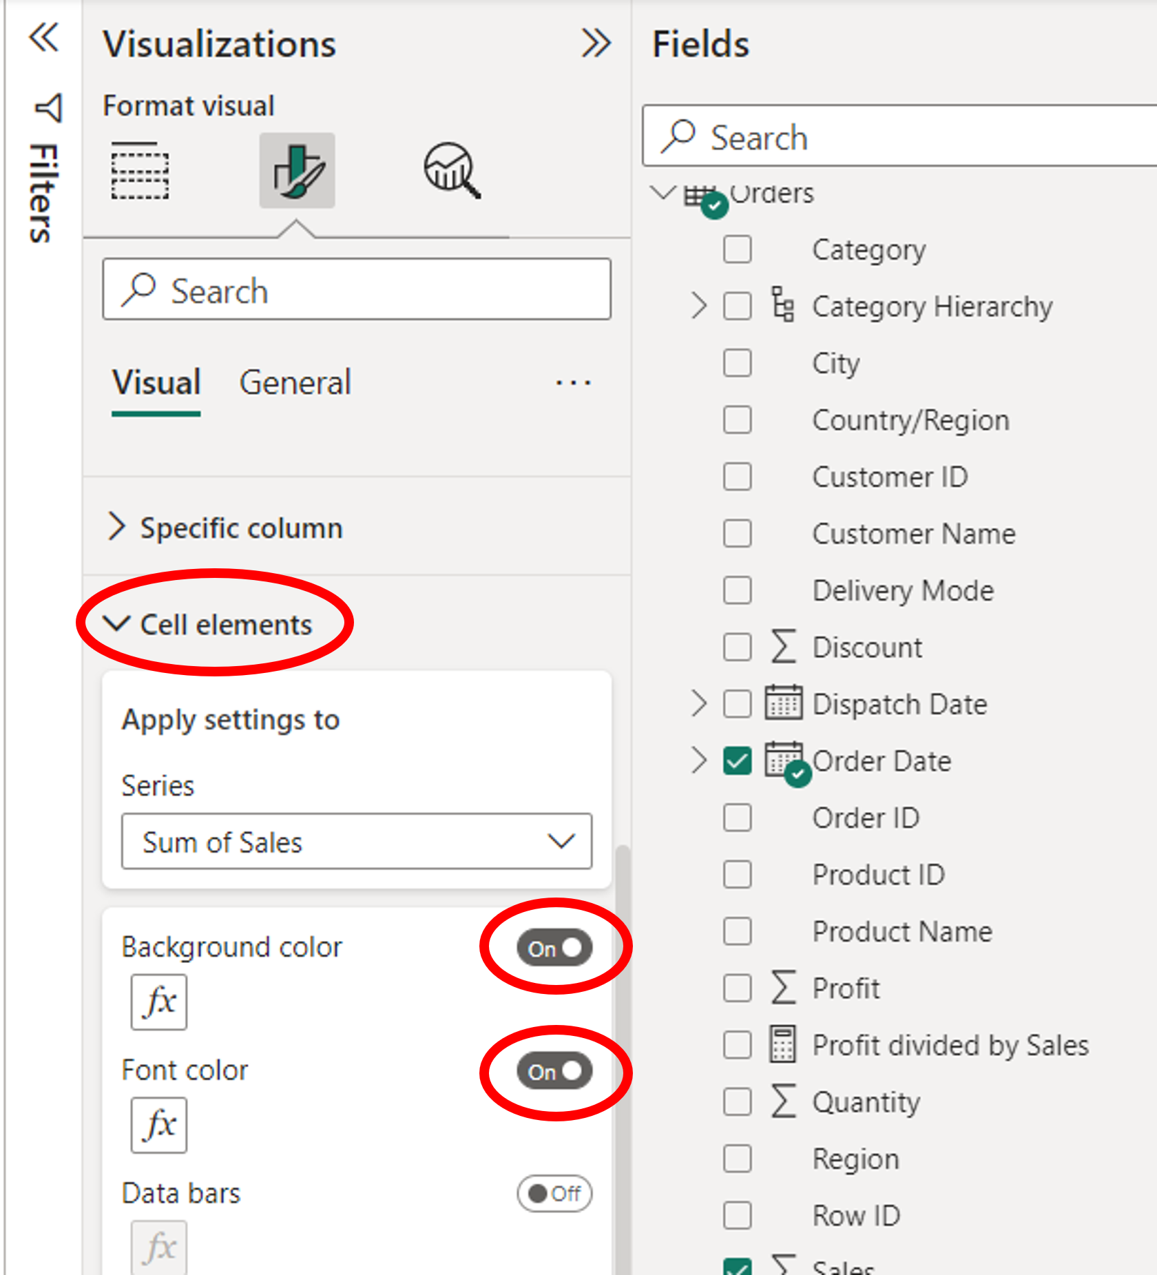Screen dimensions: 1157x1275
Task: Click sigma icon beside Discount measure
Action: coord(782,646)
